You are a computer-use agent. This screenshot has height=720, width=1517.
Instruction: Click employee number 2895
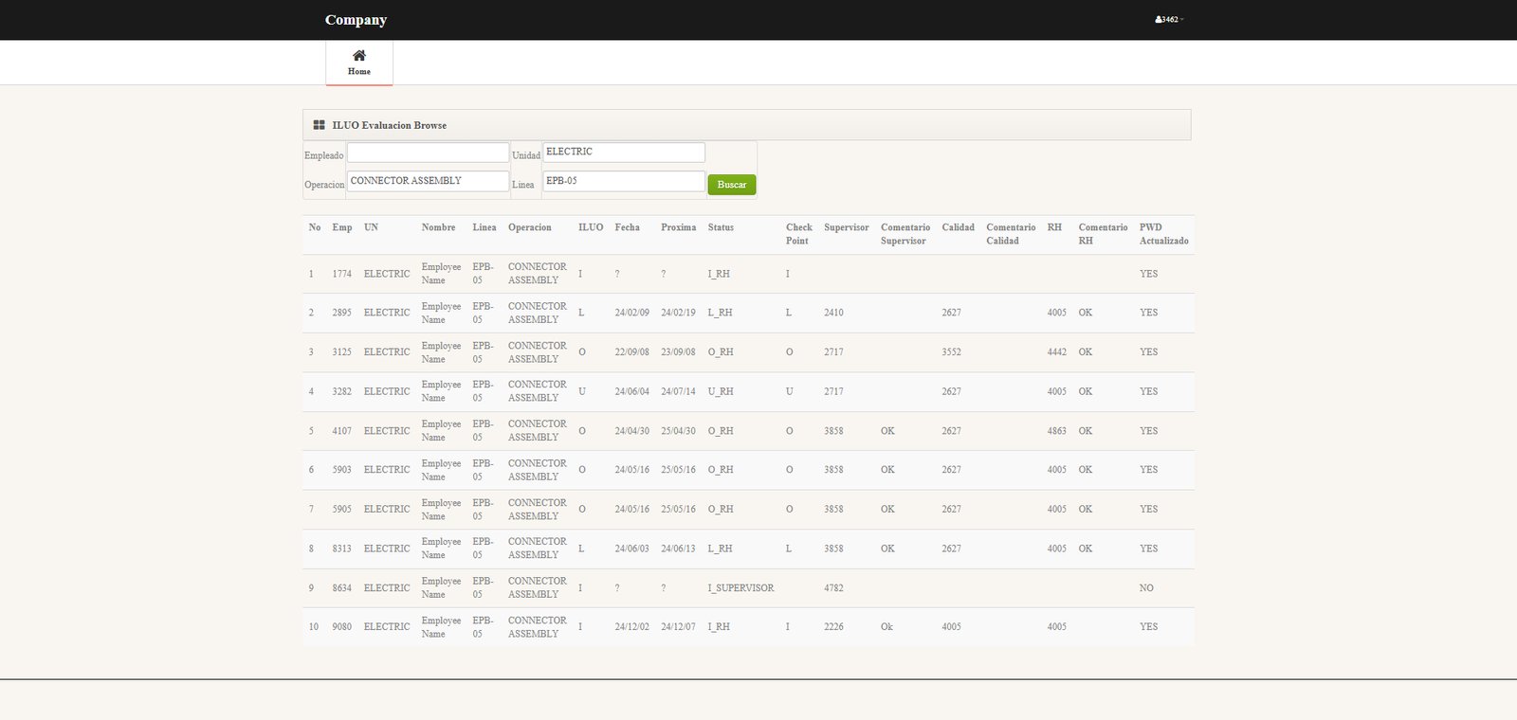pyautogui.click(x=341, y=313)
